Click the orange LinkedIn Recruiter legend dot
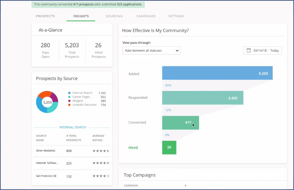 click(69, 105)
